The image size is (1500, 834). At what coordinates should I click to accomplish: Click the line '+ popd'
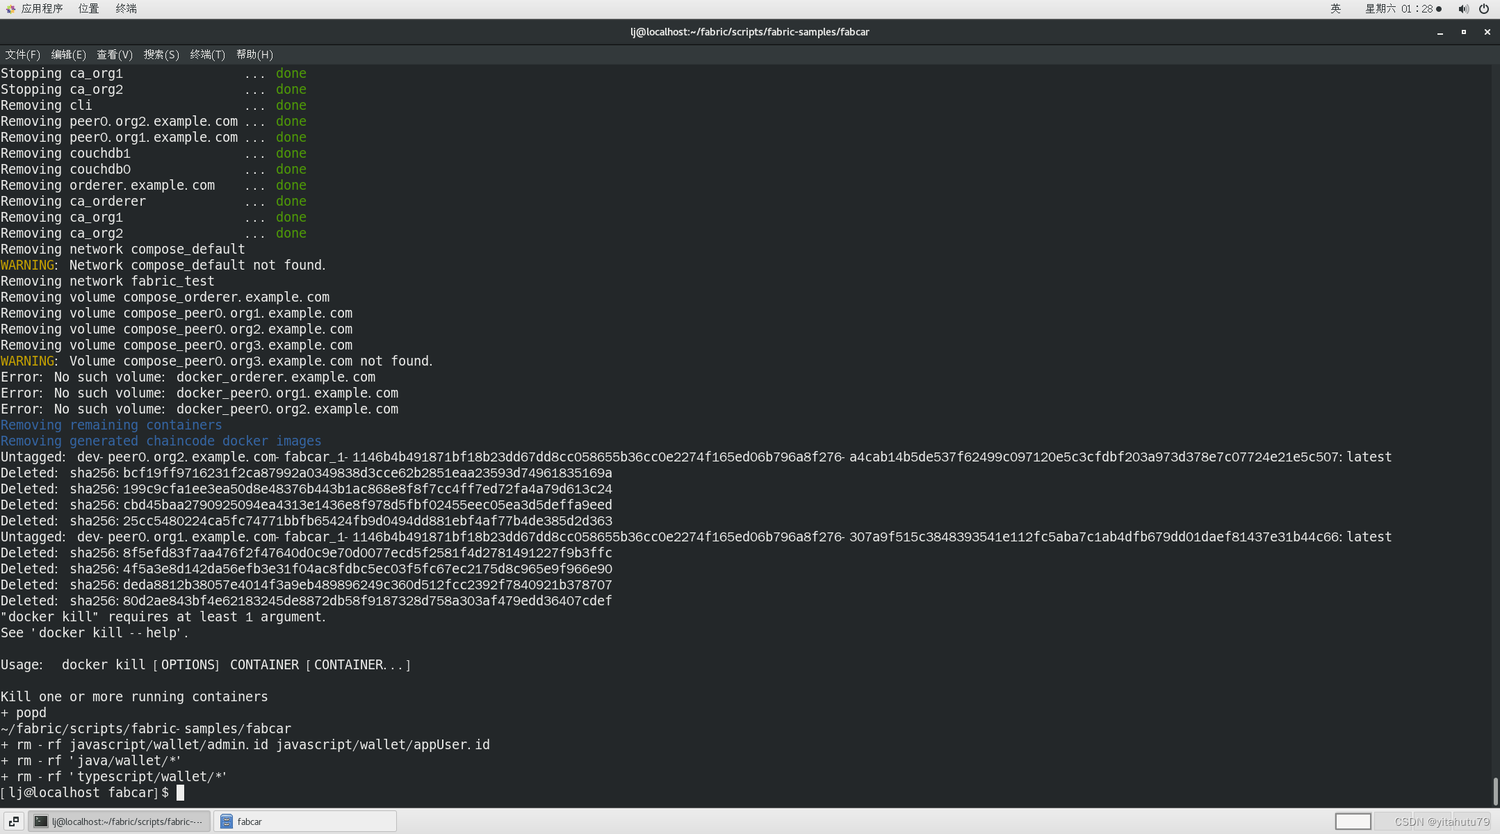coord(24,712)
